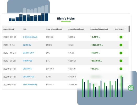137x105 pixels.
Task: Add IIPR:NYSE to watchlist
Action: click(x=121, y=61)
